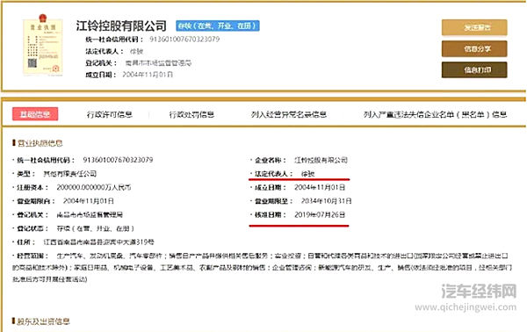Click the 住所 label
The image size is (527, 332).
coord(25,242)
